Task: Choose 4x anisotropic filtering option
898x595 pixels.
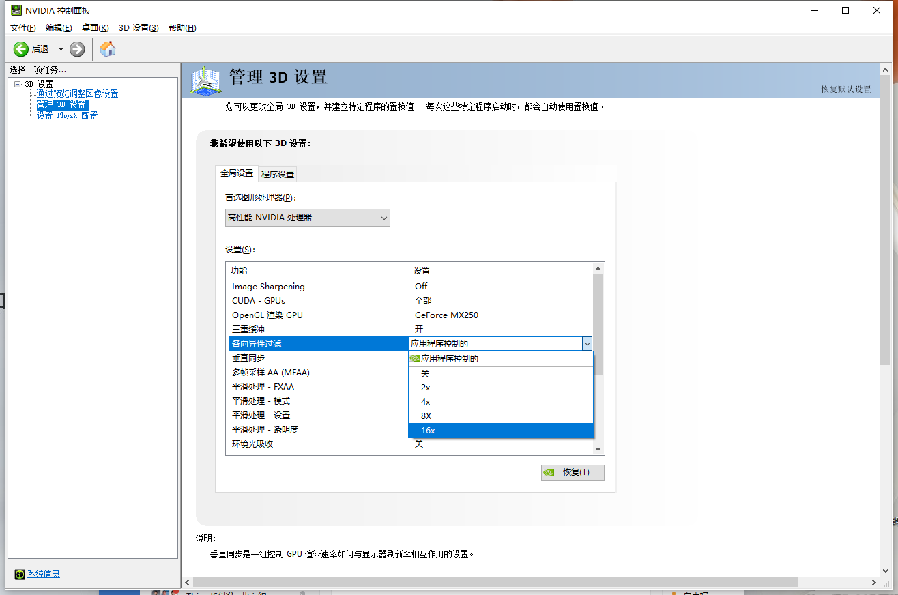Action: (501, 402)
